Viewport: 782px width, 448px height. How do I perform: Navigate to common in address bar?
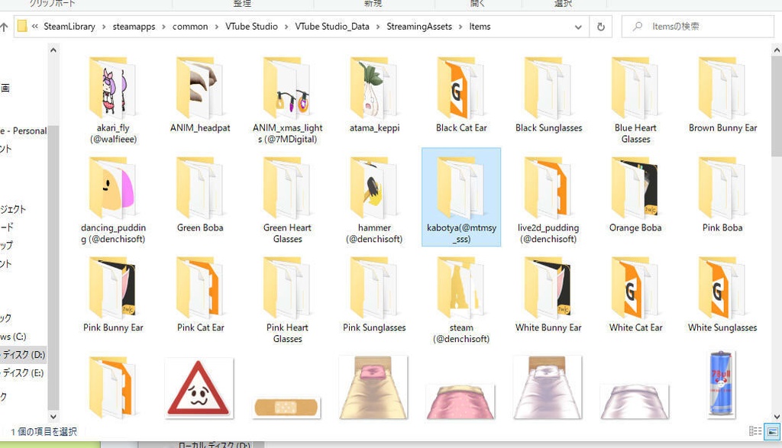coord(190,27)
